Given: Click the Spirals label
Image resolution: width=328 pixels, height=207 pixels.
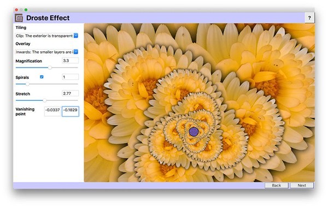Looking at the screenshot, I should [x=22, y=77].
